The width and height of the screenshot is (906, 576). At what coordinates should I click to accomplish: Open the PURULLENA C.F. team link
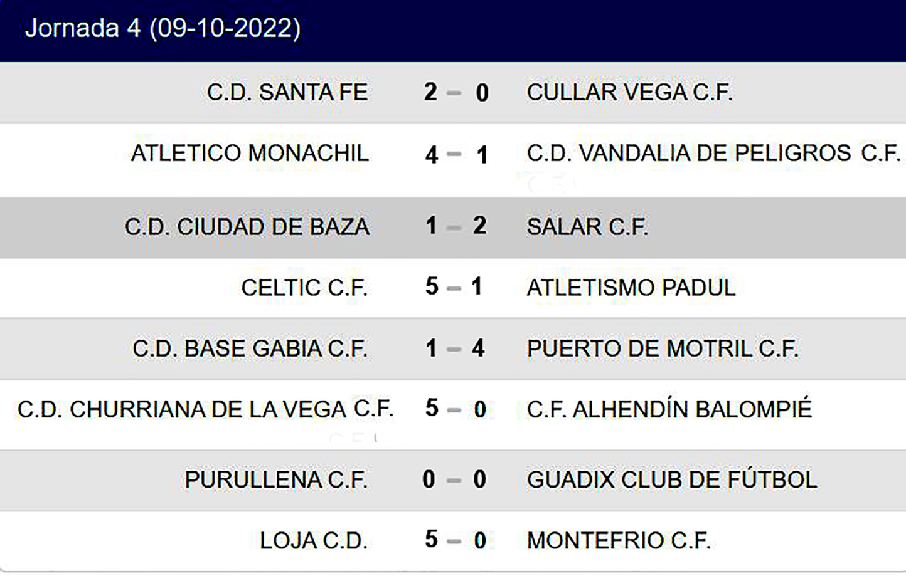pyautogui.click(x=276, y=480)
